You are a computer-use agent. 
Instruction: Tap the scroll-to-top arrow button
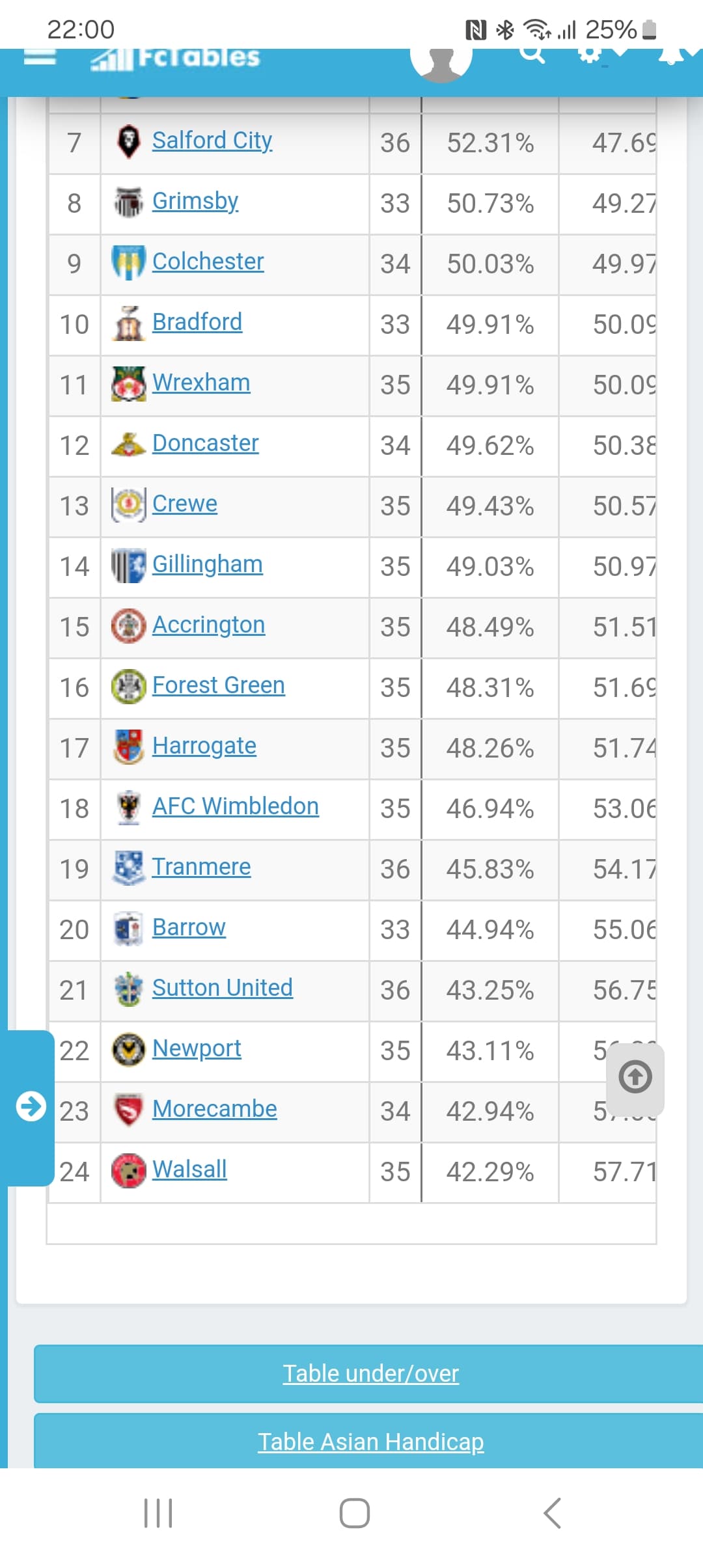pos(635,1077)
